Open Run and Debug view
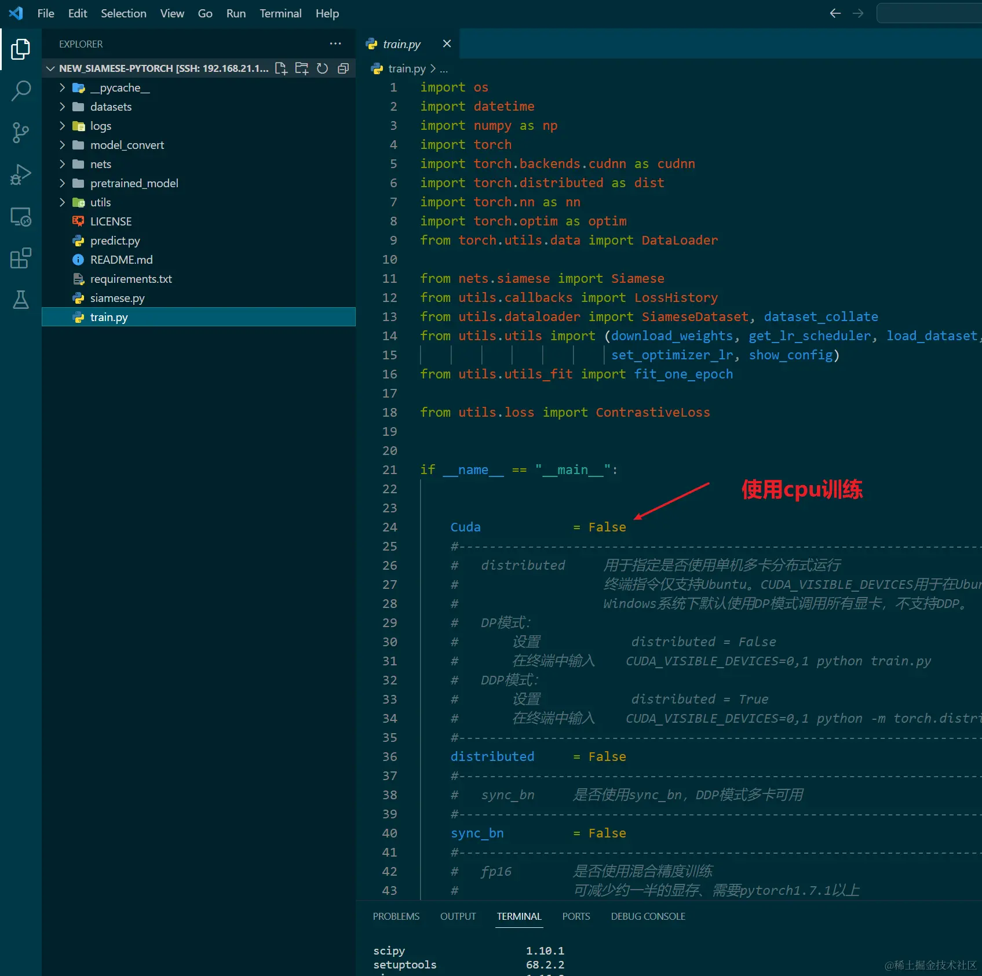982x976 pixels. (x=21, y=174)
